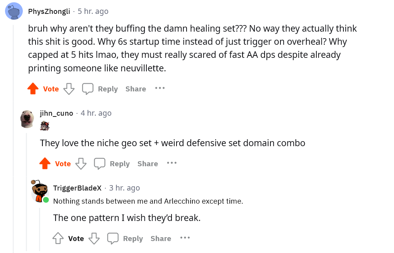
Task: Upvote jihn_cuno's comment
Action: click(45, 164)
